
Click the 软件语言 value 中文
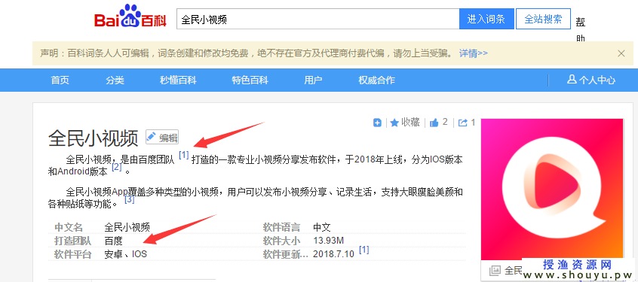point(322,227)
